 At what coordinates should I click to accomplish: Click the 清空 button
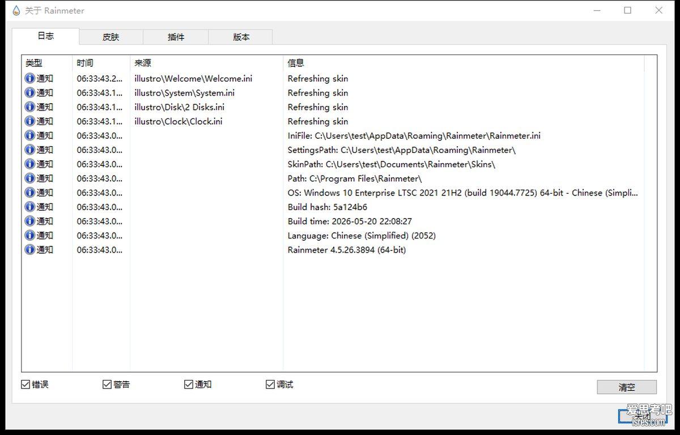[x=627, y=387]
